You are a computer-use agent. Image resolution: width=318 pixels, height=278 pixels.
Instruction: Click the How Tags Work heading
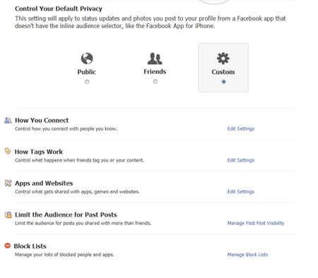point(39,152)
